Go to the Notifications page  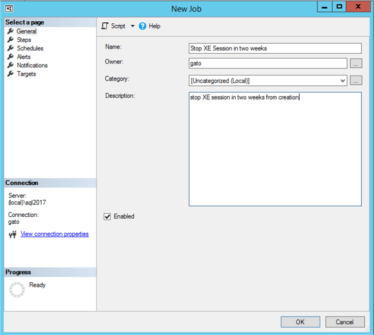(32, 65)
